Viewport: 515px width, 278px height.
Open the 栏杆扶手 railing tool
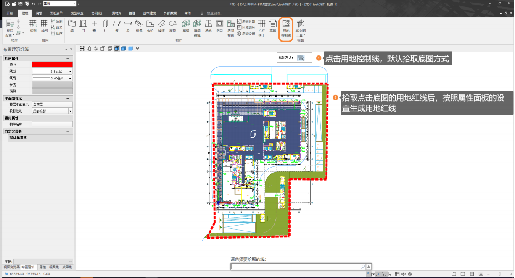click(261, 29)
